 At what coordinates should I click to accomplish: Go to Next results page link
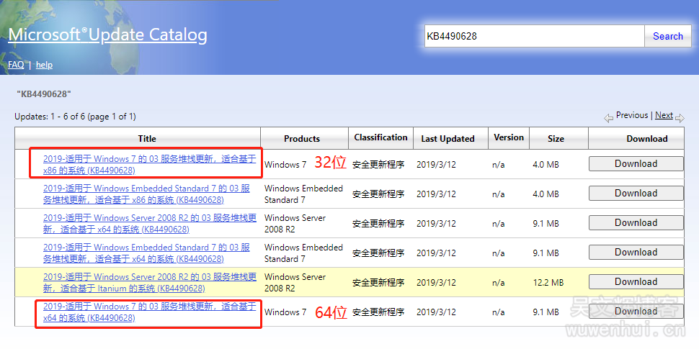[x=664, y=115]
